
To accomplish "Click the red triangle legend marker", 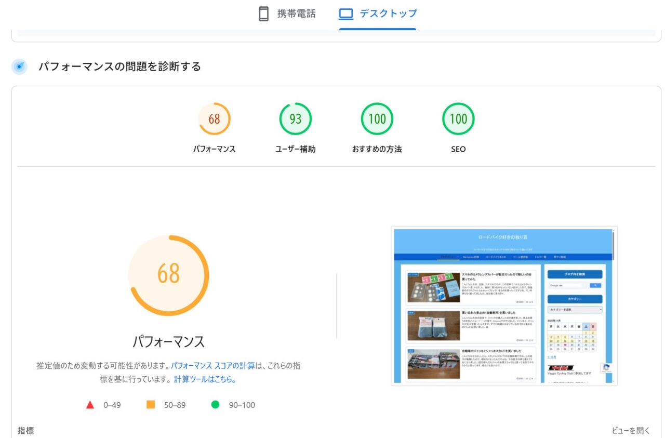I will [x=90, y=405].
